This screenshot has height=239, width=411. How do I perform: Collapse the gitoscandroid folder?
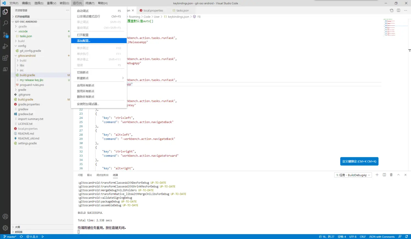(27, 56)
